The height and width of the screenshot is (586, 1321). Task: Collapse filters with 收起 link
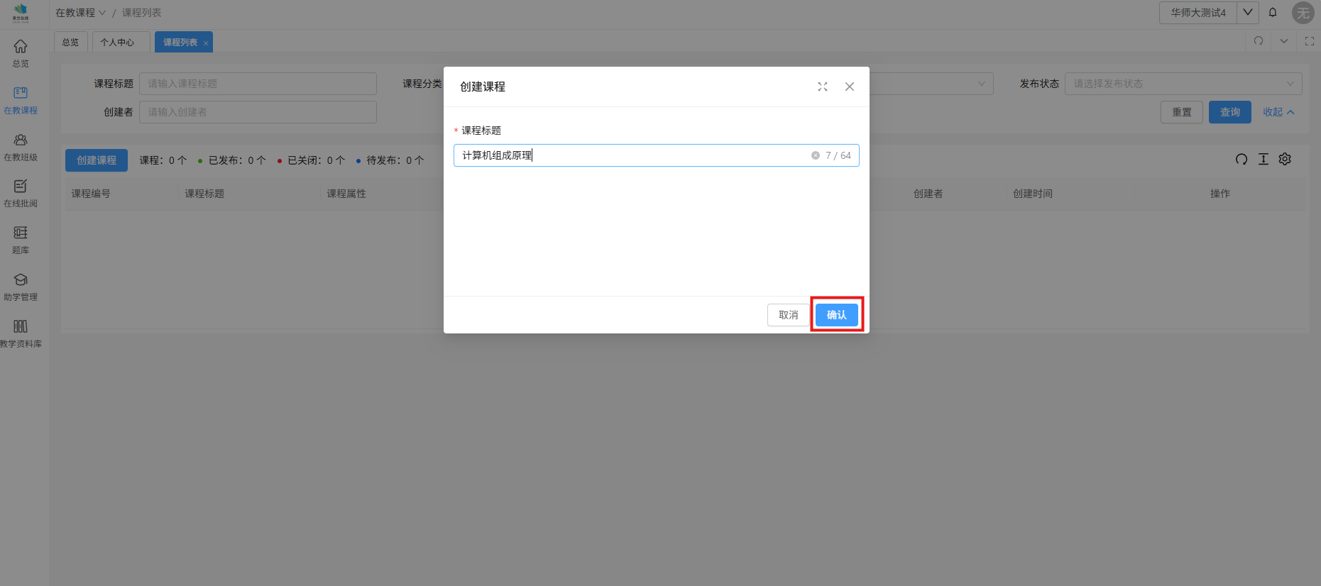[x=1278, y=112]
